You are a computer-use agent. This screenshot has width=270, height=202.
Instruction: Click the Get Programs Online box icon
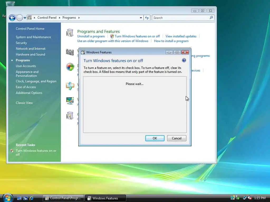(x=70, y=115)
